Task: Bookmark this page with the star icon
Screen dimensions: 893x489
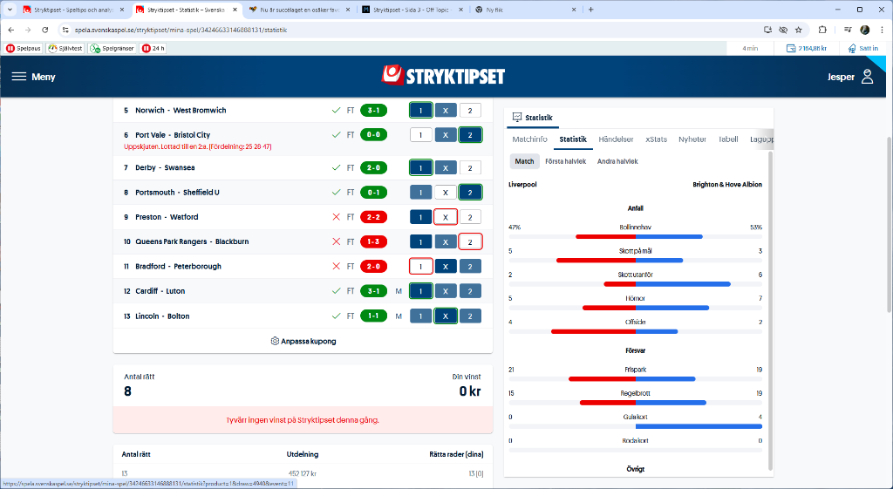Action: point(798,30)
